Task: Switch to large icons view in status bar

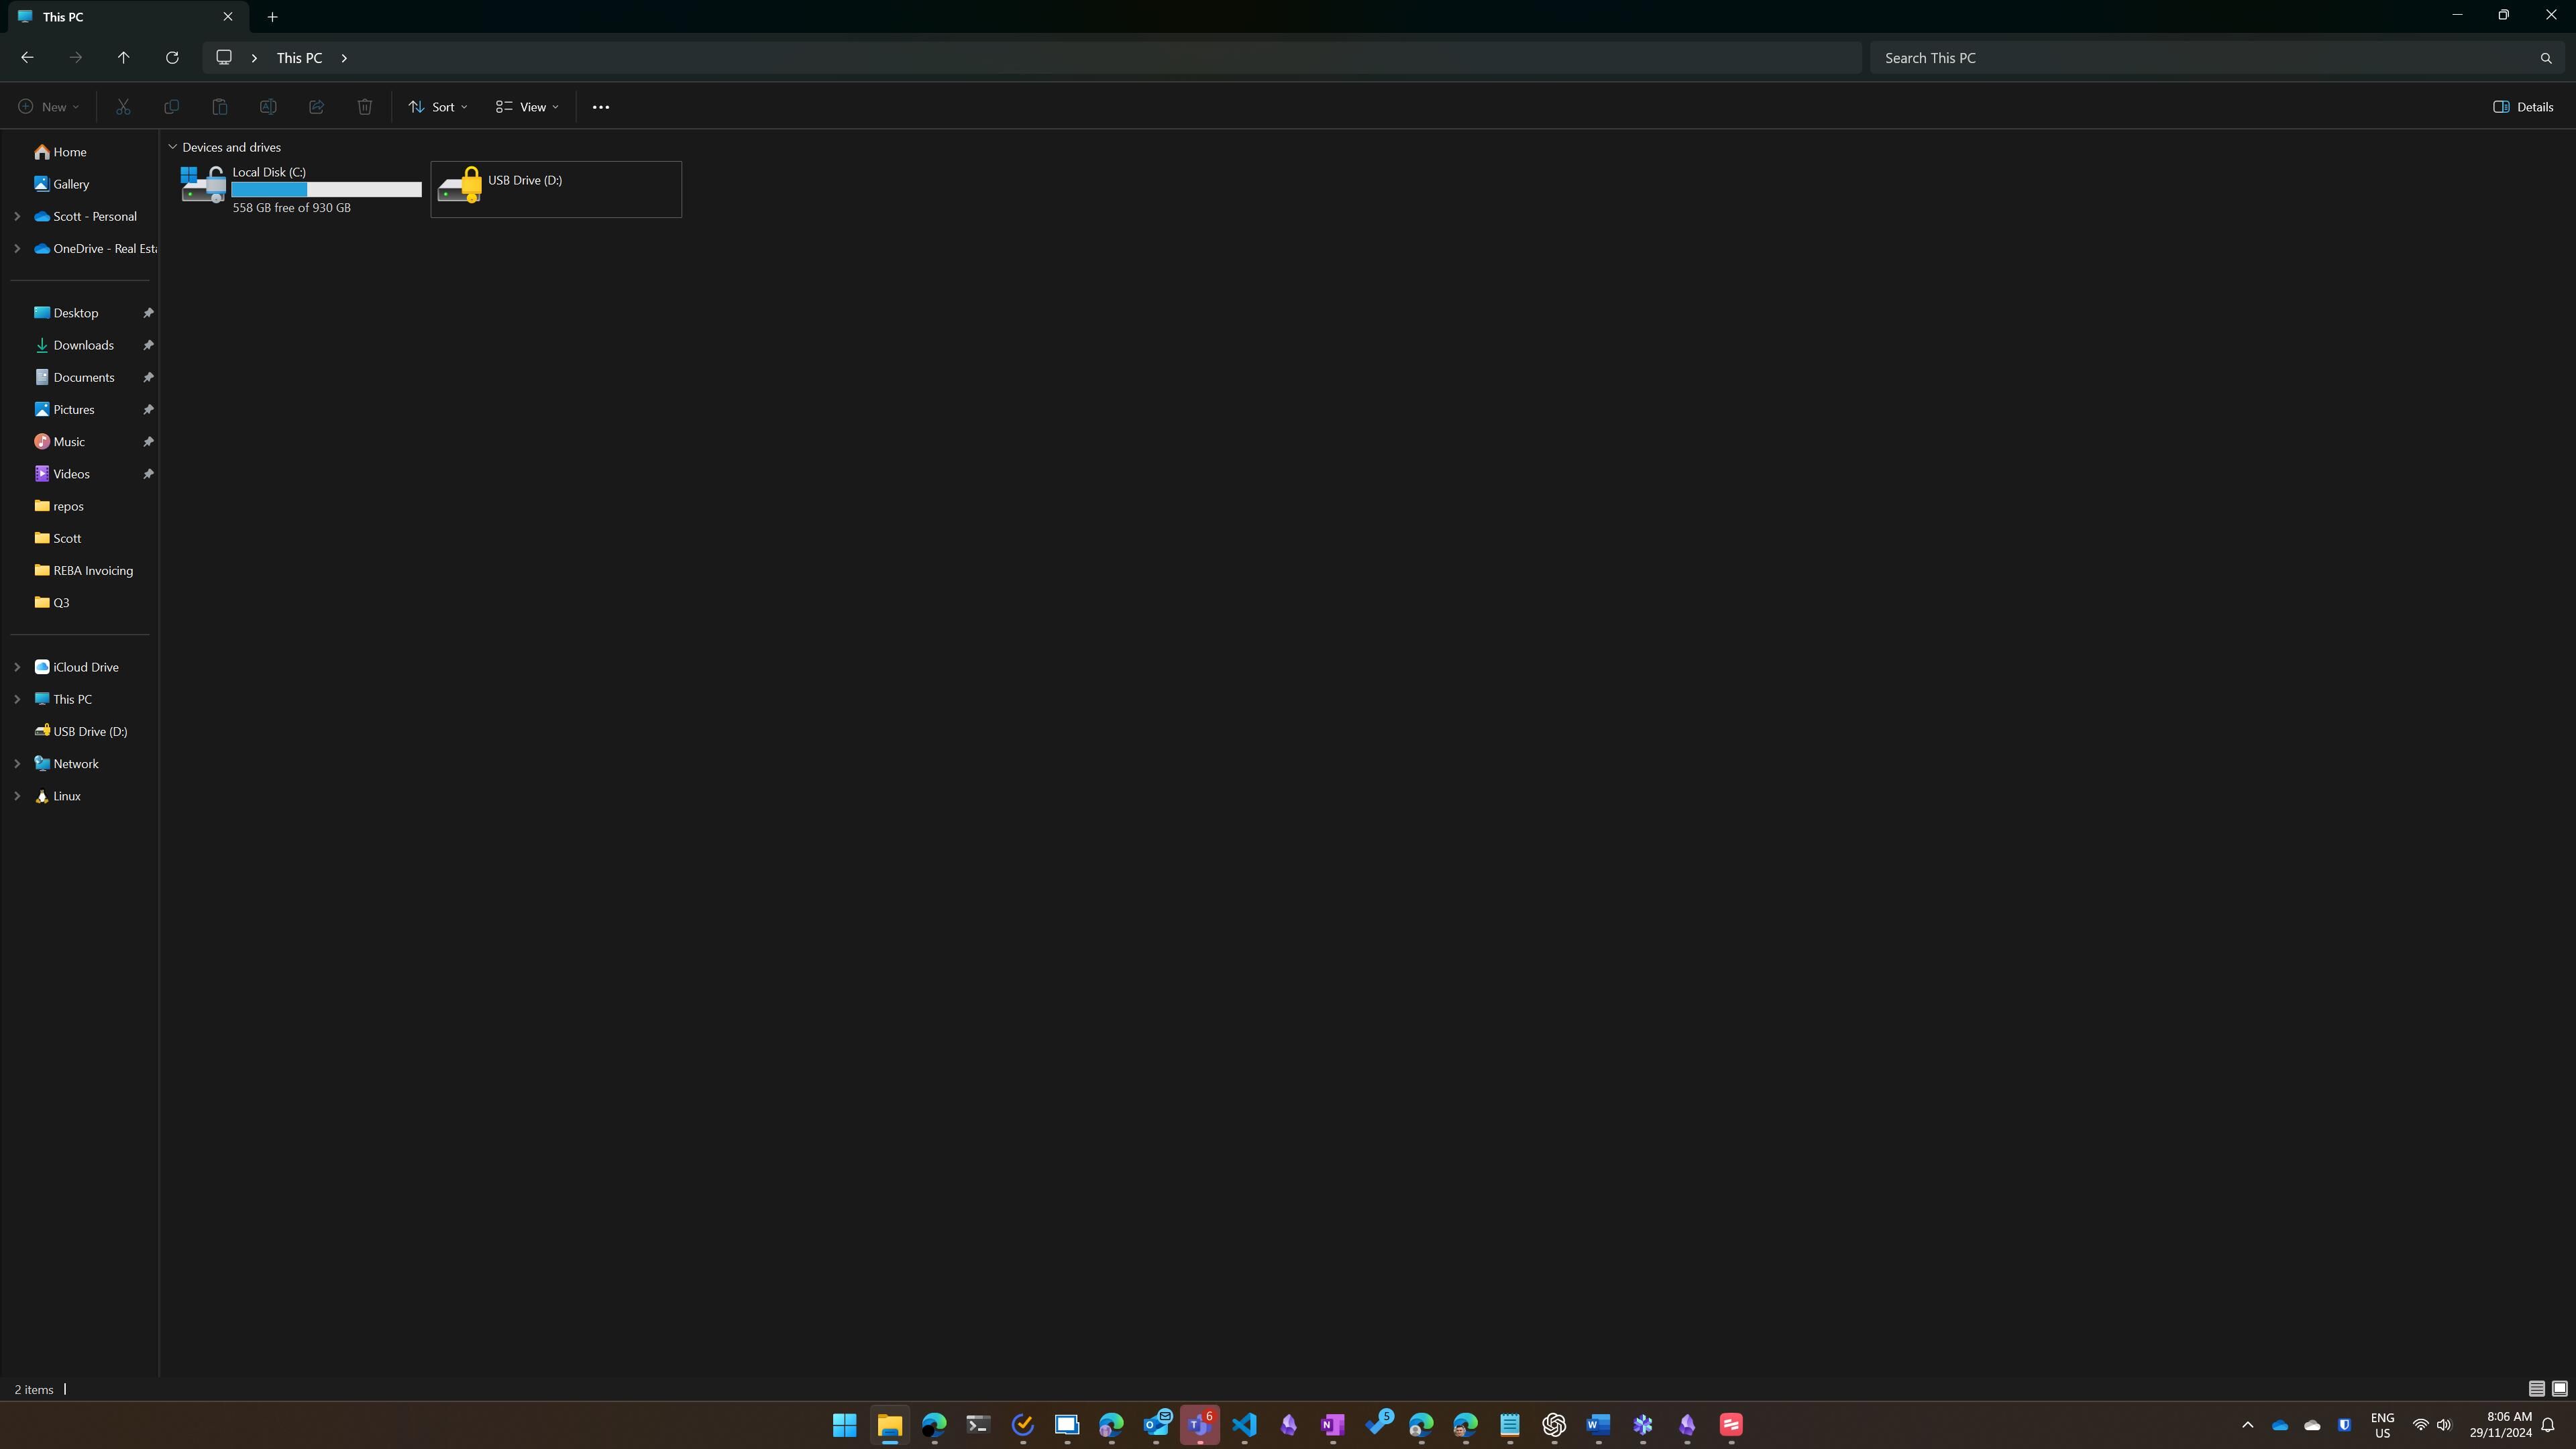Action: point(2559,1388)
